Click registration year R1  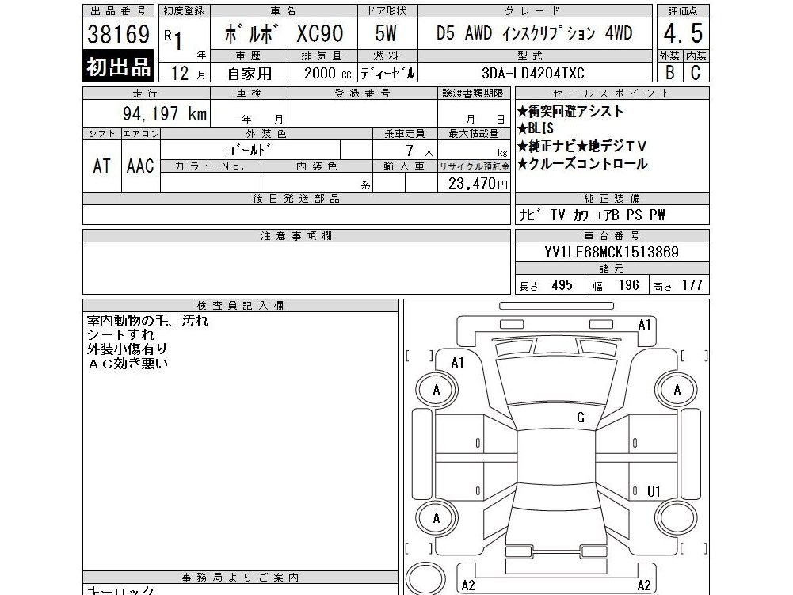(173, 39)
